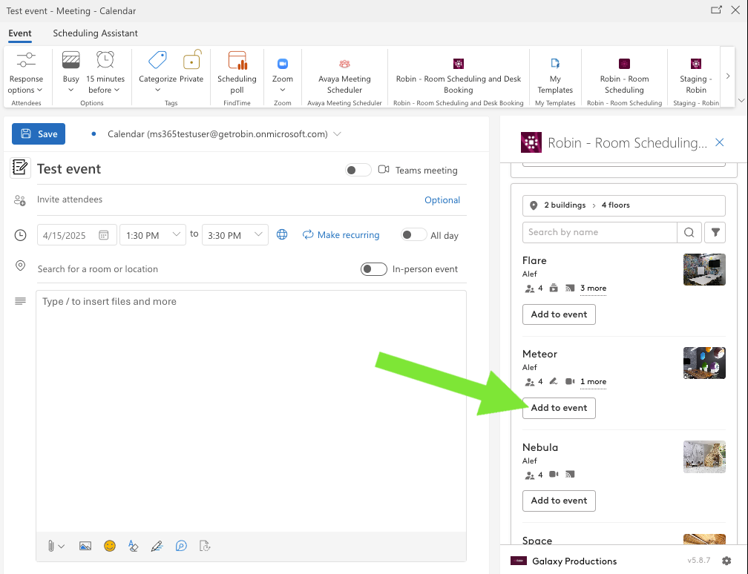This screenshot has width=748, height=574.
Task: Click the Search for a room or location field
Action: [x=196, y=269]
